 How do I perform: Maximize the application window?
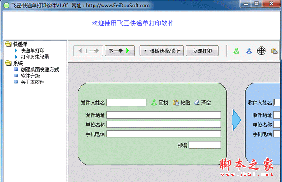point(256,4)
